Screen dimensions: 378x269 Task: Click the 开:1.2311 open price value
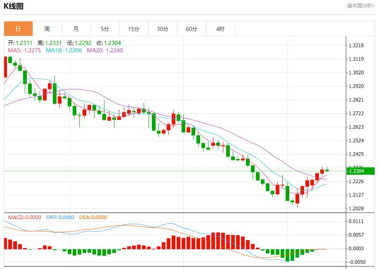(x=20, y=43)
